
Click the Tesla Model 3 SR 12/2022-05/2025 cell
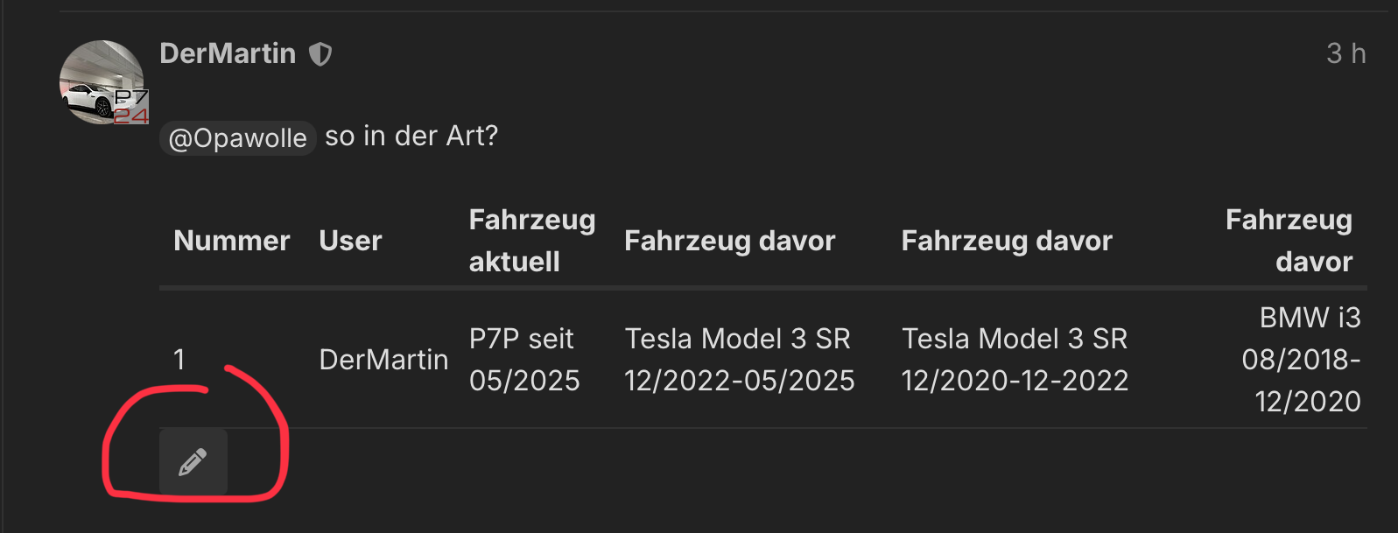pyautogui.click(x=739, y=359)
